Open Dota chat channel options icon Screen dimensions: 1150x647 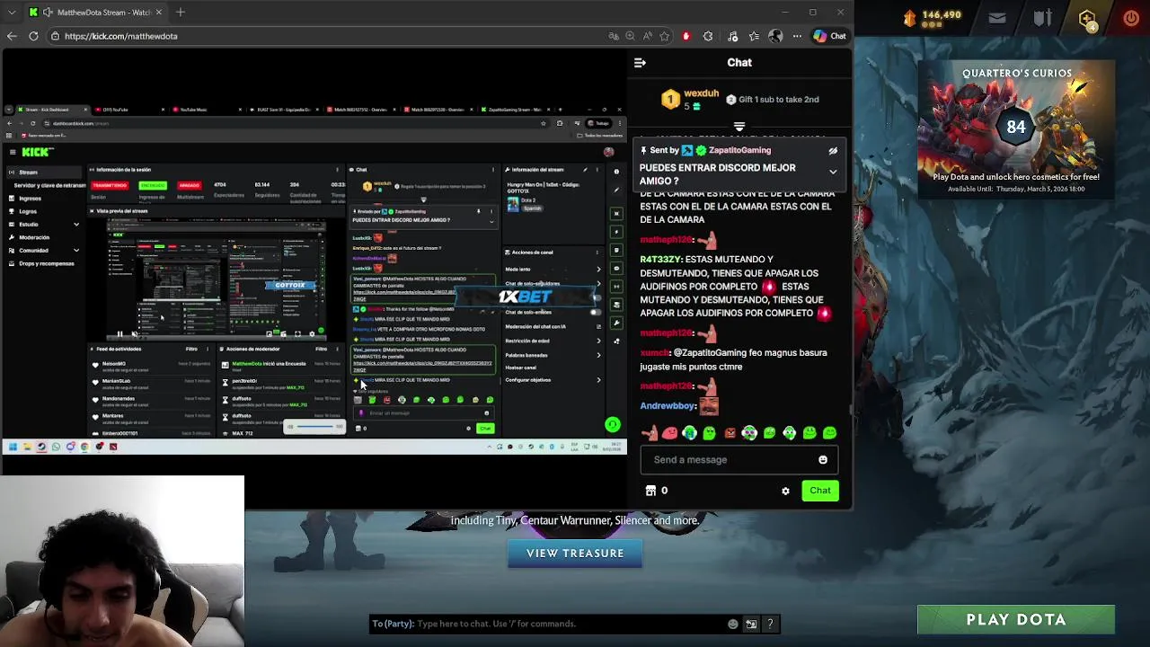pyautogui.click(x=751, y=625)
